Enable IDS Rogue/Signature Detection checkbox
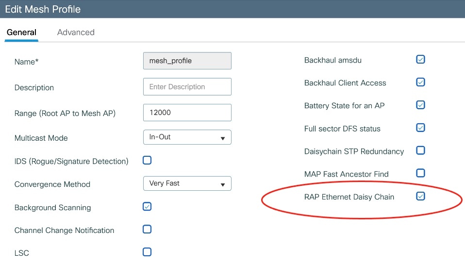This screenshot has height=265, width=465. [147, 160]
